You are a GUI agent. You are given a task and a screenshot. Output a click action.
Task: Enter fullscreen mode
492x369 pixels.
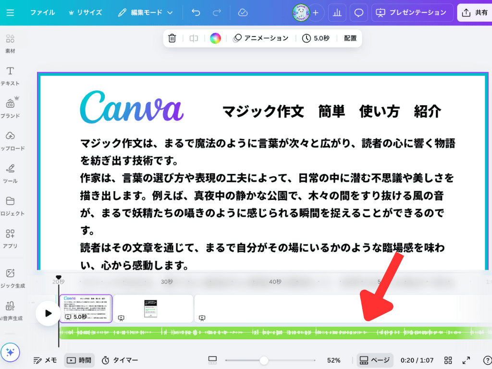pyautogui.click(x=466, y=360)
